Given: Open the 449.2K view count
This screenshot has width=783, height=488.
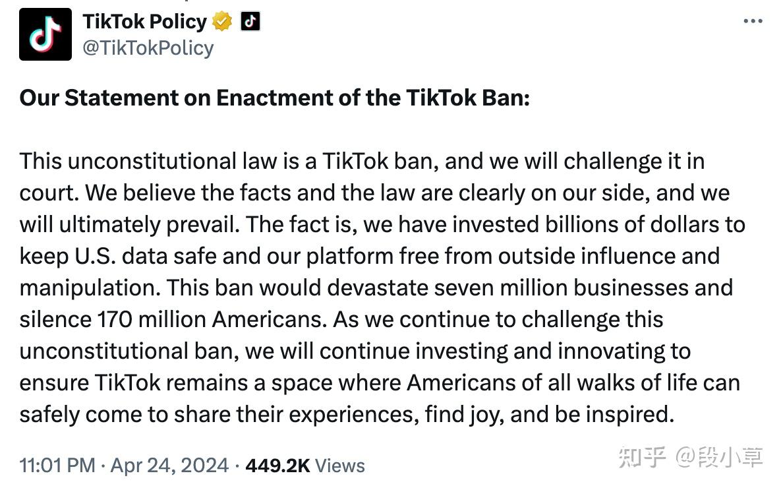Looking at the screenshot, I should click(277, 466).
